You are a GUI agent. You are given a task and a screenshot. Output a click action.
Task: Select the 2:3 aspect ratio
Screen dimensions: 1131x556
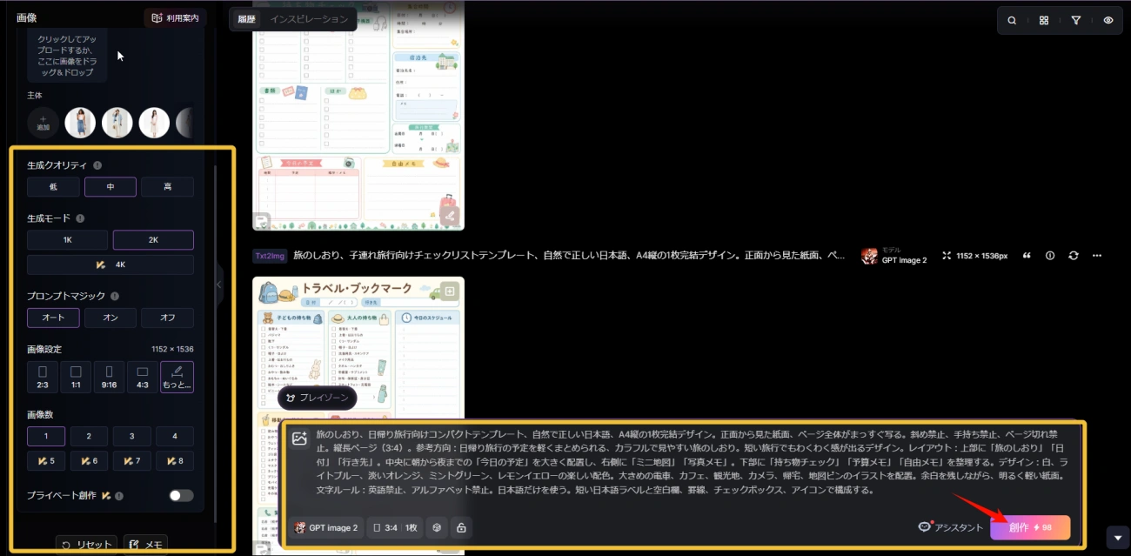pyautogui.click(x=43, y=377)
